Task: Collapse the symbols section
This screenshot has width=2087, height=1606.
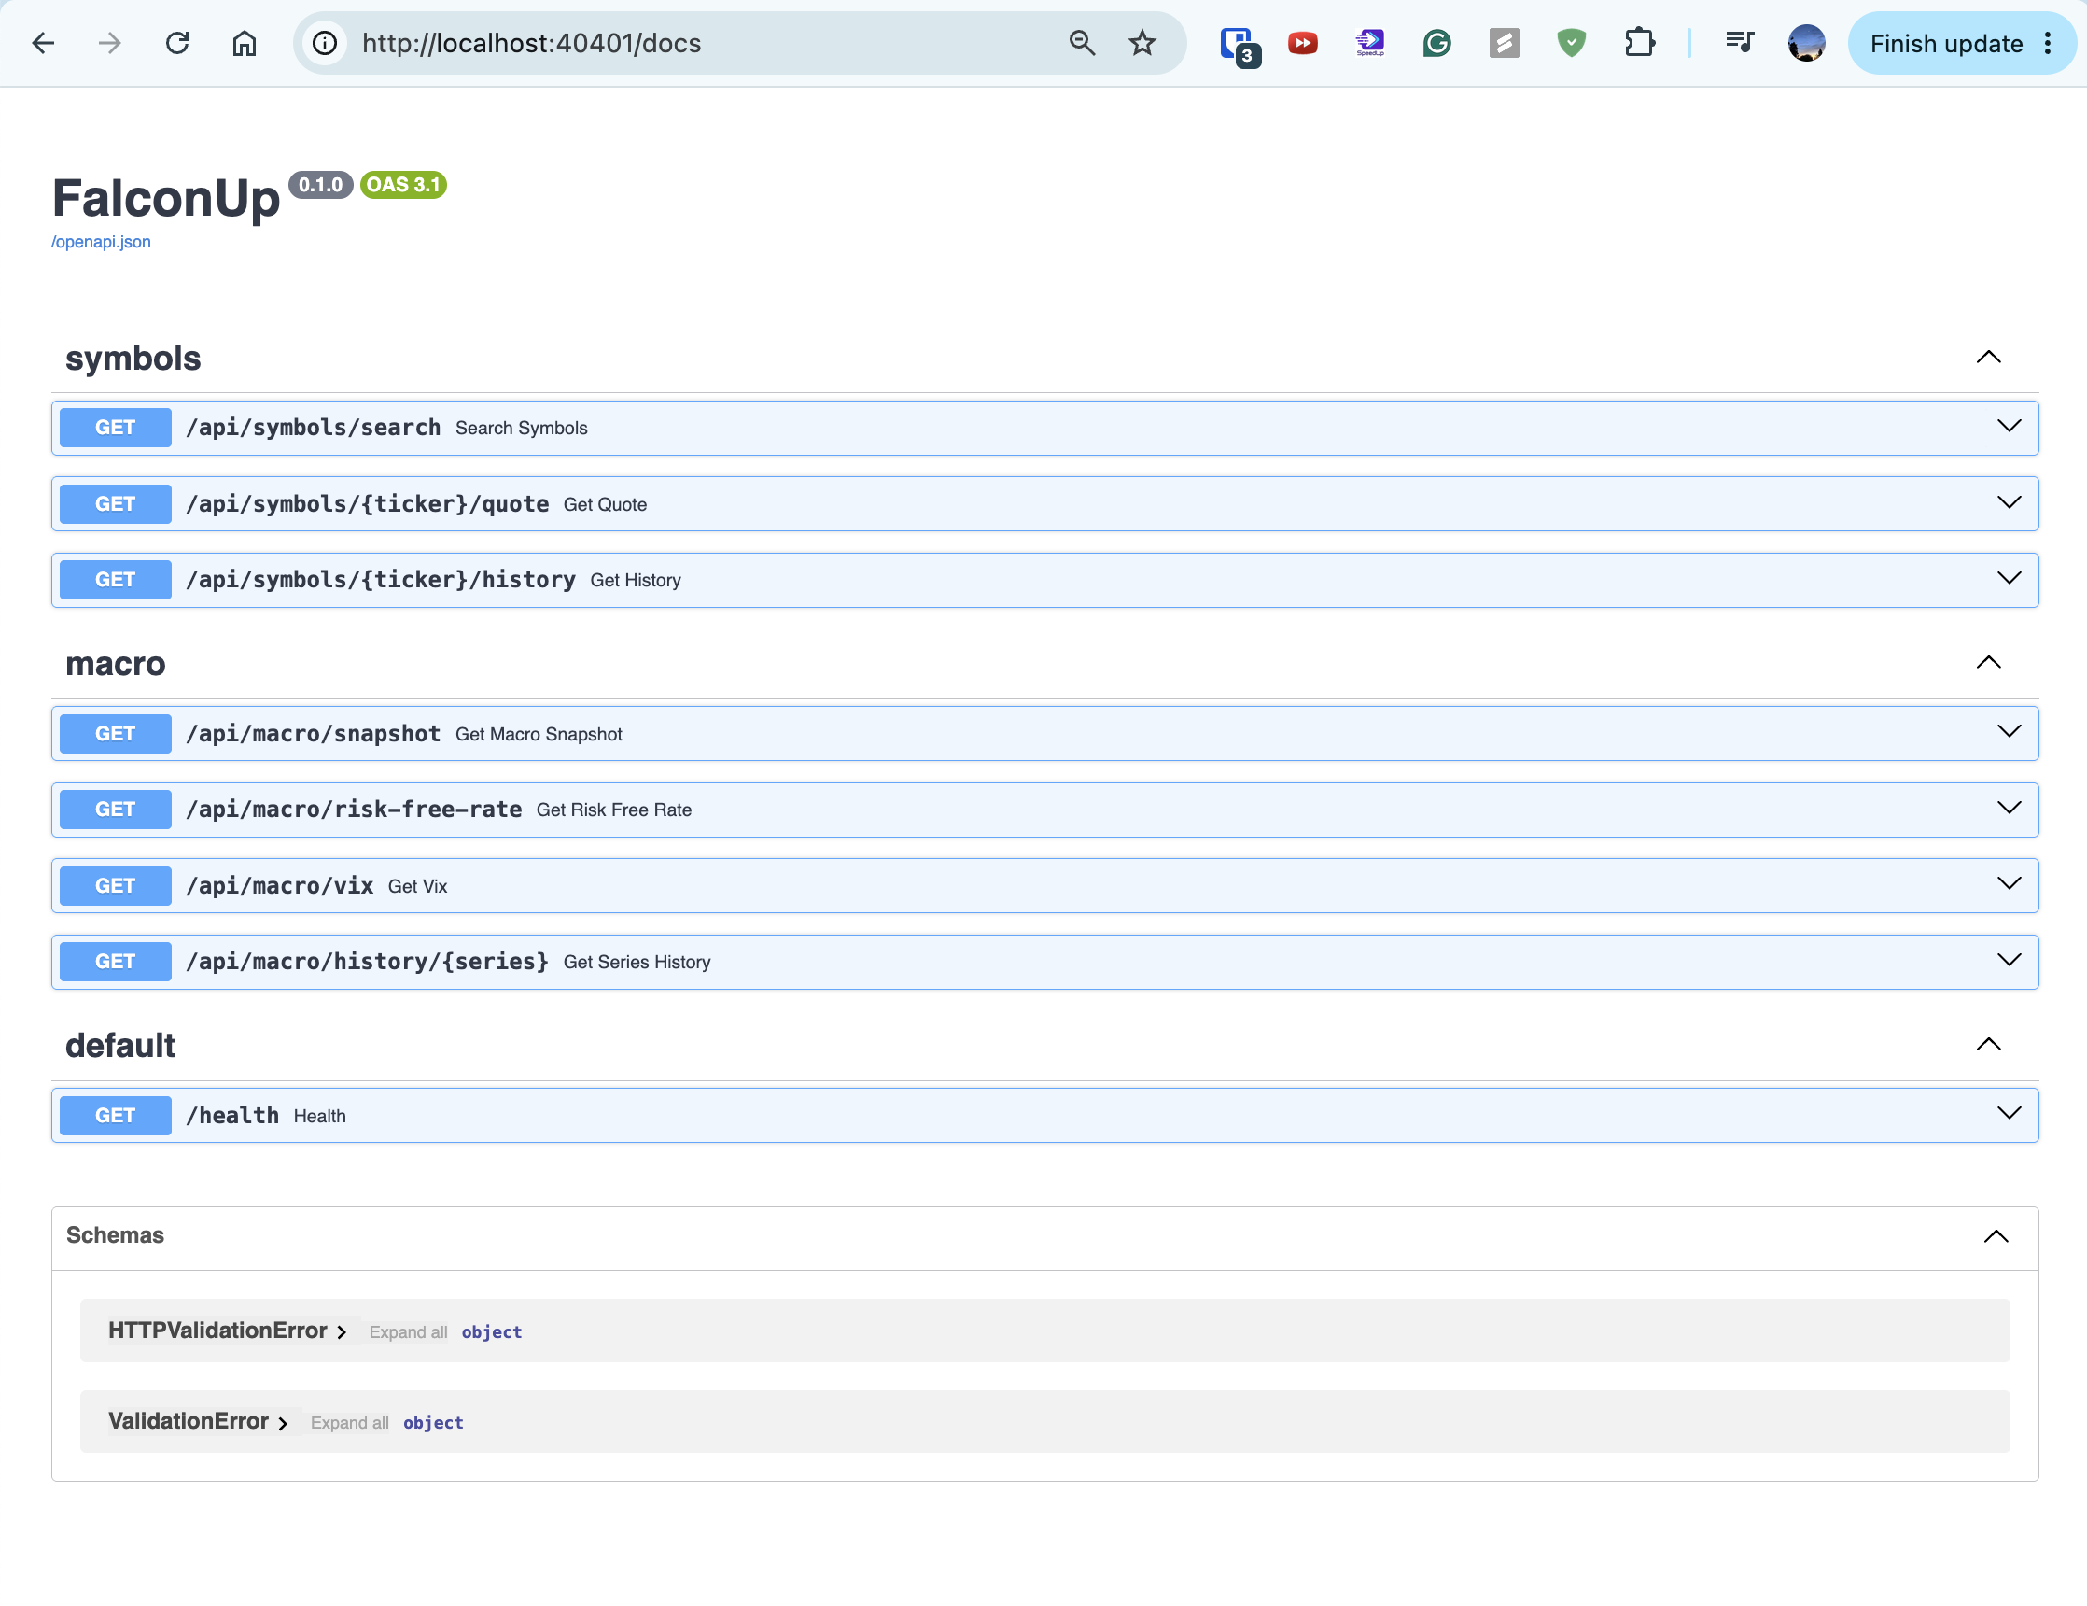Action: (x=1988, y=358)
